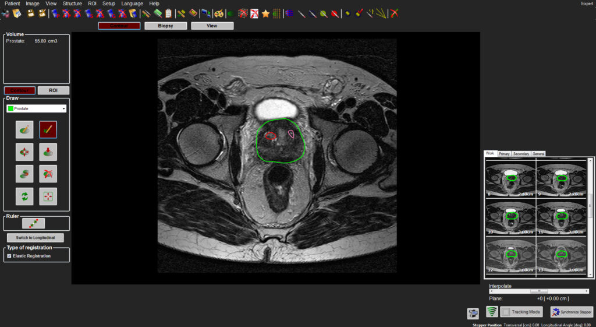The width and height of the screenshot is (596, 327).
Task: Select the pencil draw contour tool
Action: coord(24,130)
